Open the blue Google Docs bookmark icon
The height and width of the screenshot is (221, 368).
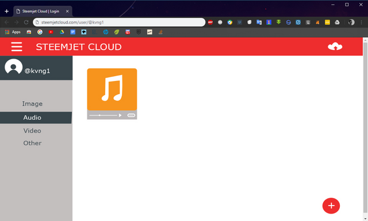coord(73,32)
